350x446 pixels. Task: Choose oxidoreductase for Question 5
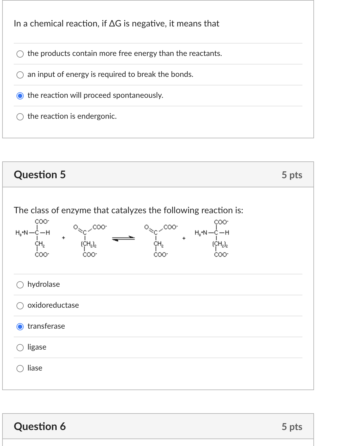click(20, 306)
